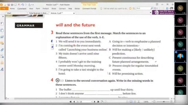
Task: Select the participant tile with profile photo
Action: (180, 56)
